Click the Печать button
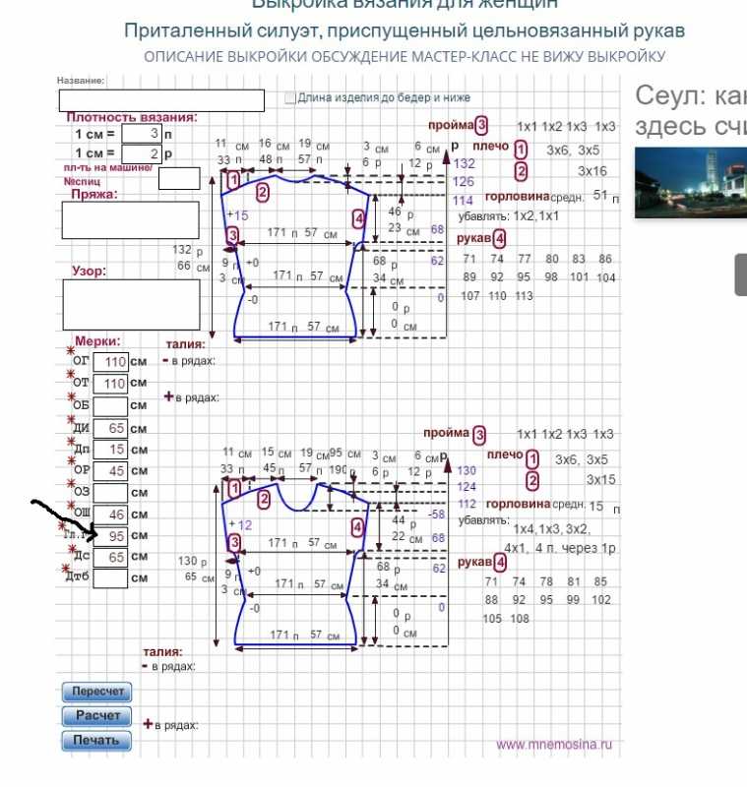The image size is (747, 787). tap(95, 740)
